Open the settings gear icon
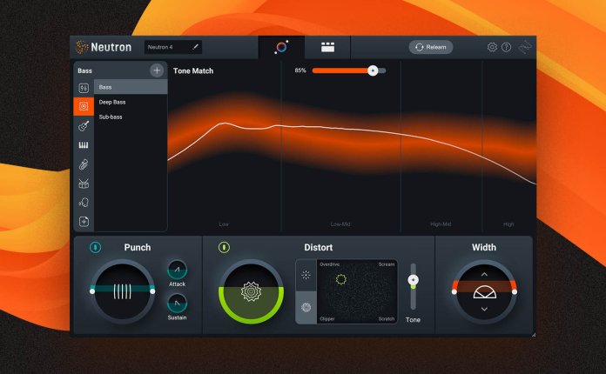Screen dimensions: 606x374 click(492, 47)
